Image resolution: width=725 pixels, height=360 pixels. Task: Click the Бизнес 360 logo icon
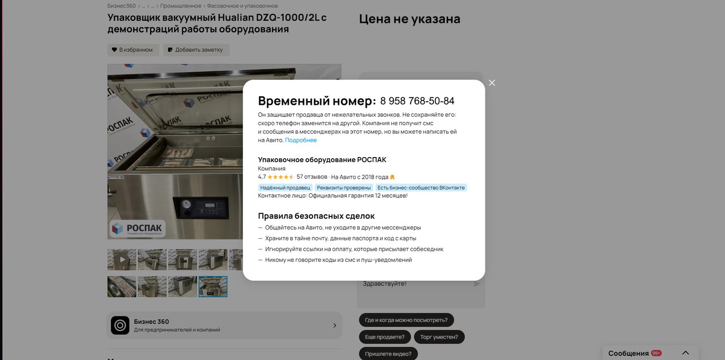(x=120, y=325)
